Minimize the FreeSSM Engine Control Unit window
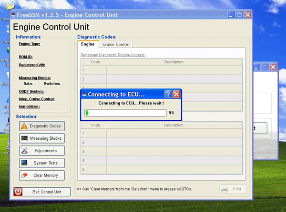 pyautogui.click(x=231, y=15)
